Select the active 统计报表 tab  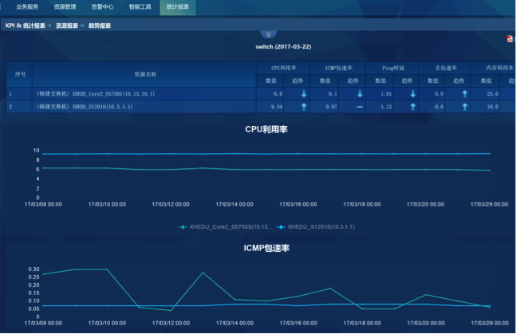point(177,6)
